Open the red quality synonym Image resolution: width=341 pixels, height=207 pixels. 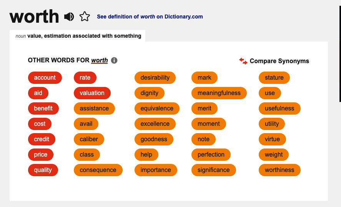click(43, 170)
